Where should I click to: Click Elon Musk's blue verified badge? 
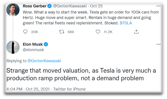click(46, 44)
